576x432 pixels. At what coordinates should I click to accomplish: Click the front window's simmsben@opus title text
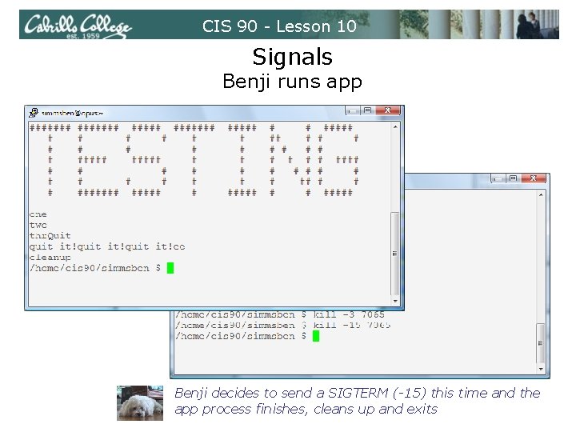point(72,114)
